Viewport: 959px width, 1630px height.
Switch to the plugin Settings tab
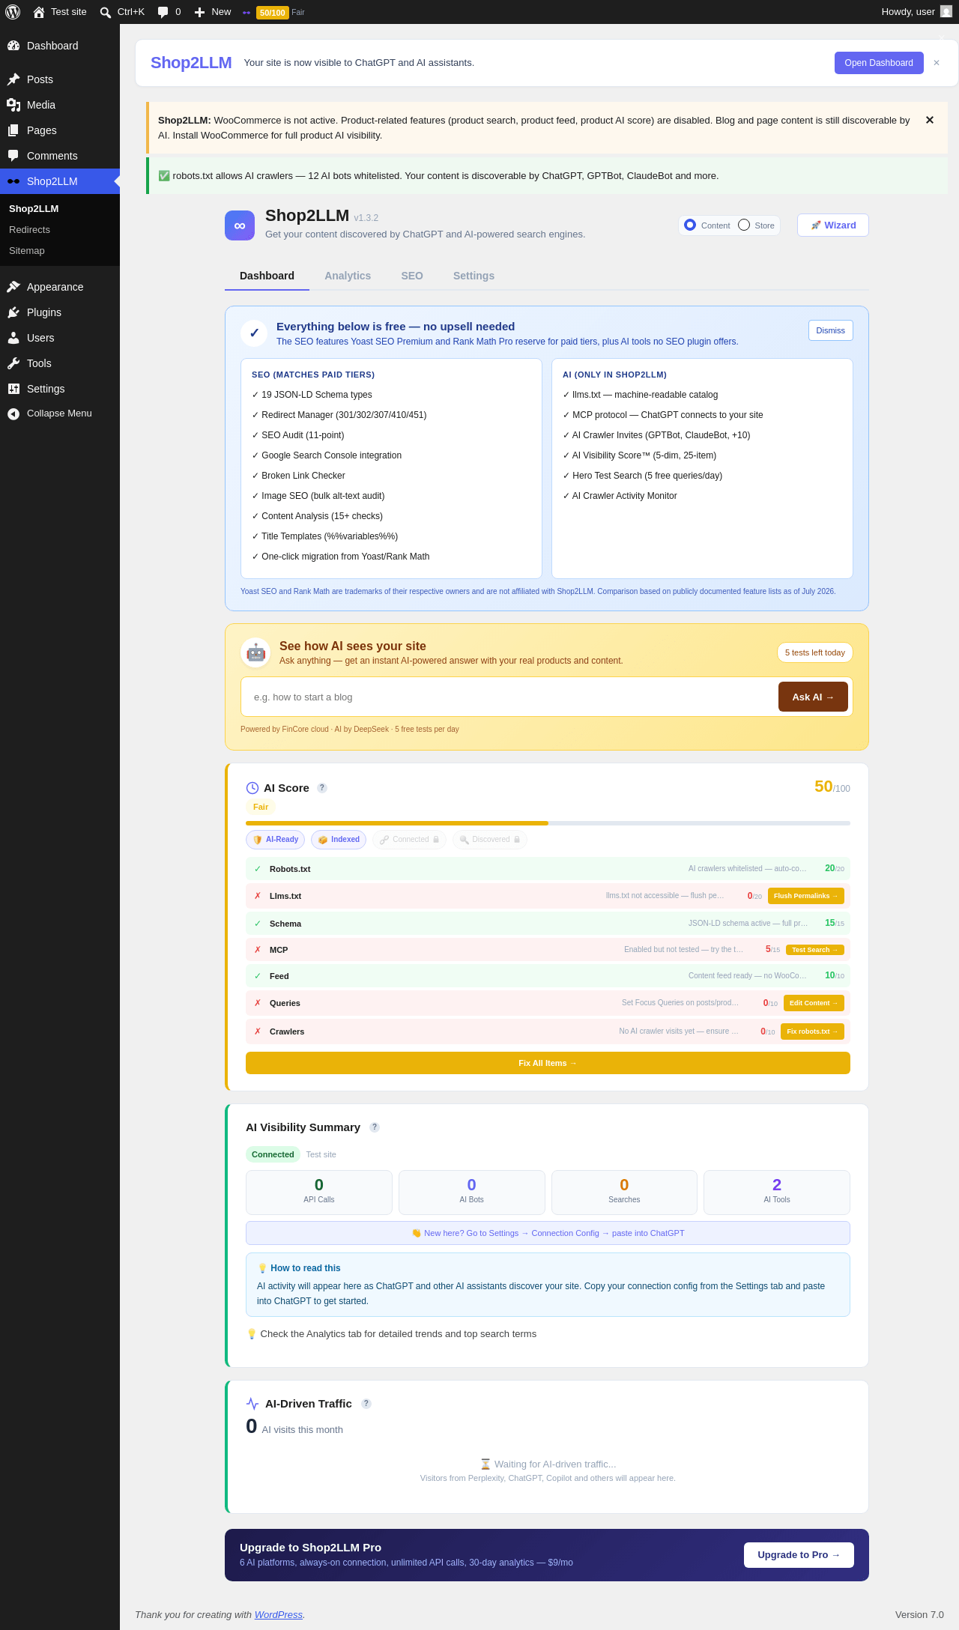pyautogui.click(x=474, y=276)
